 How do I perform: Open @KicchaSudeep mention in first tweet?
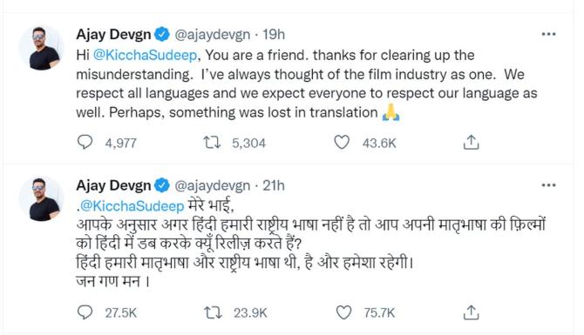pos(145,55)
